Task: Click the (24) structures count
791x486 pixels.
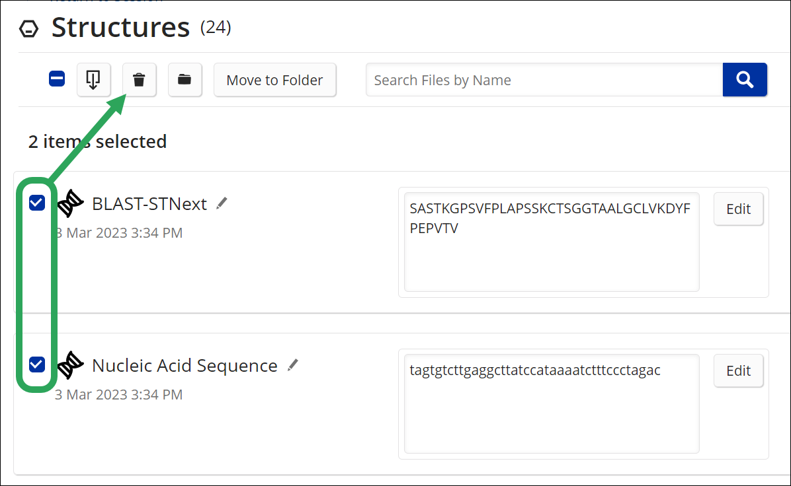Action: (x=216, y=27)
